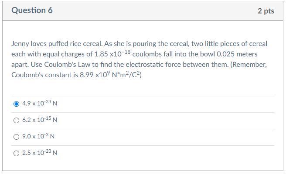Screen dimensions: 286x174
Task: Select the 4.9 x 10-23 N radio button
Action: pos(17,104)
